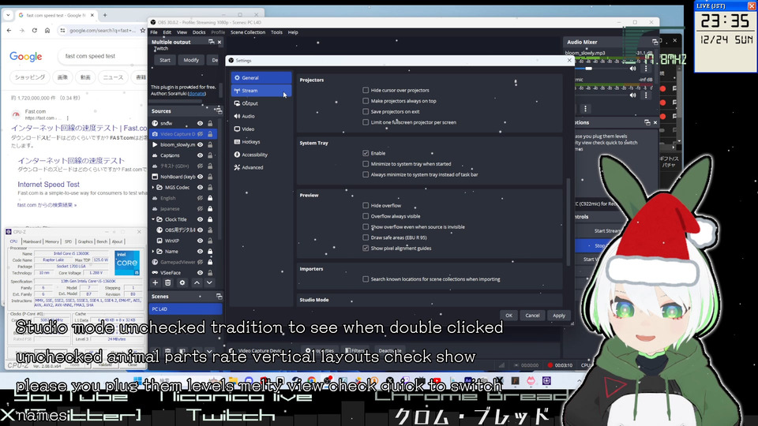Mute bloom_slowly.mp3 speaker icon
Screen dimensions: 758x426
pos(632,69)
